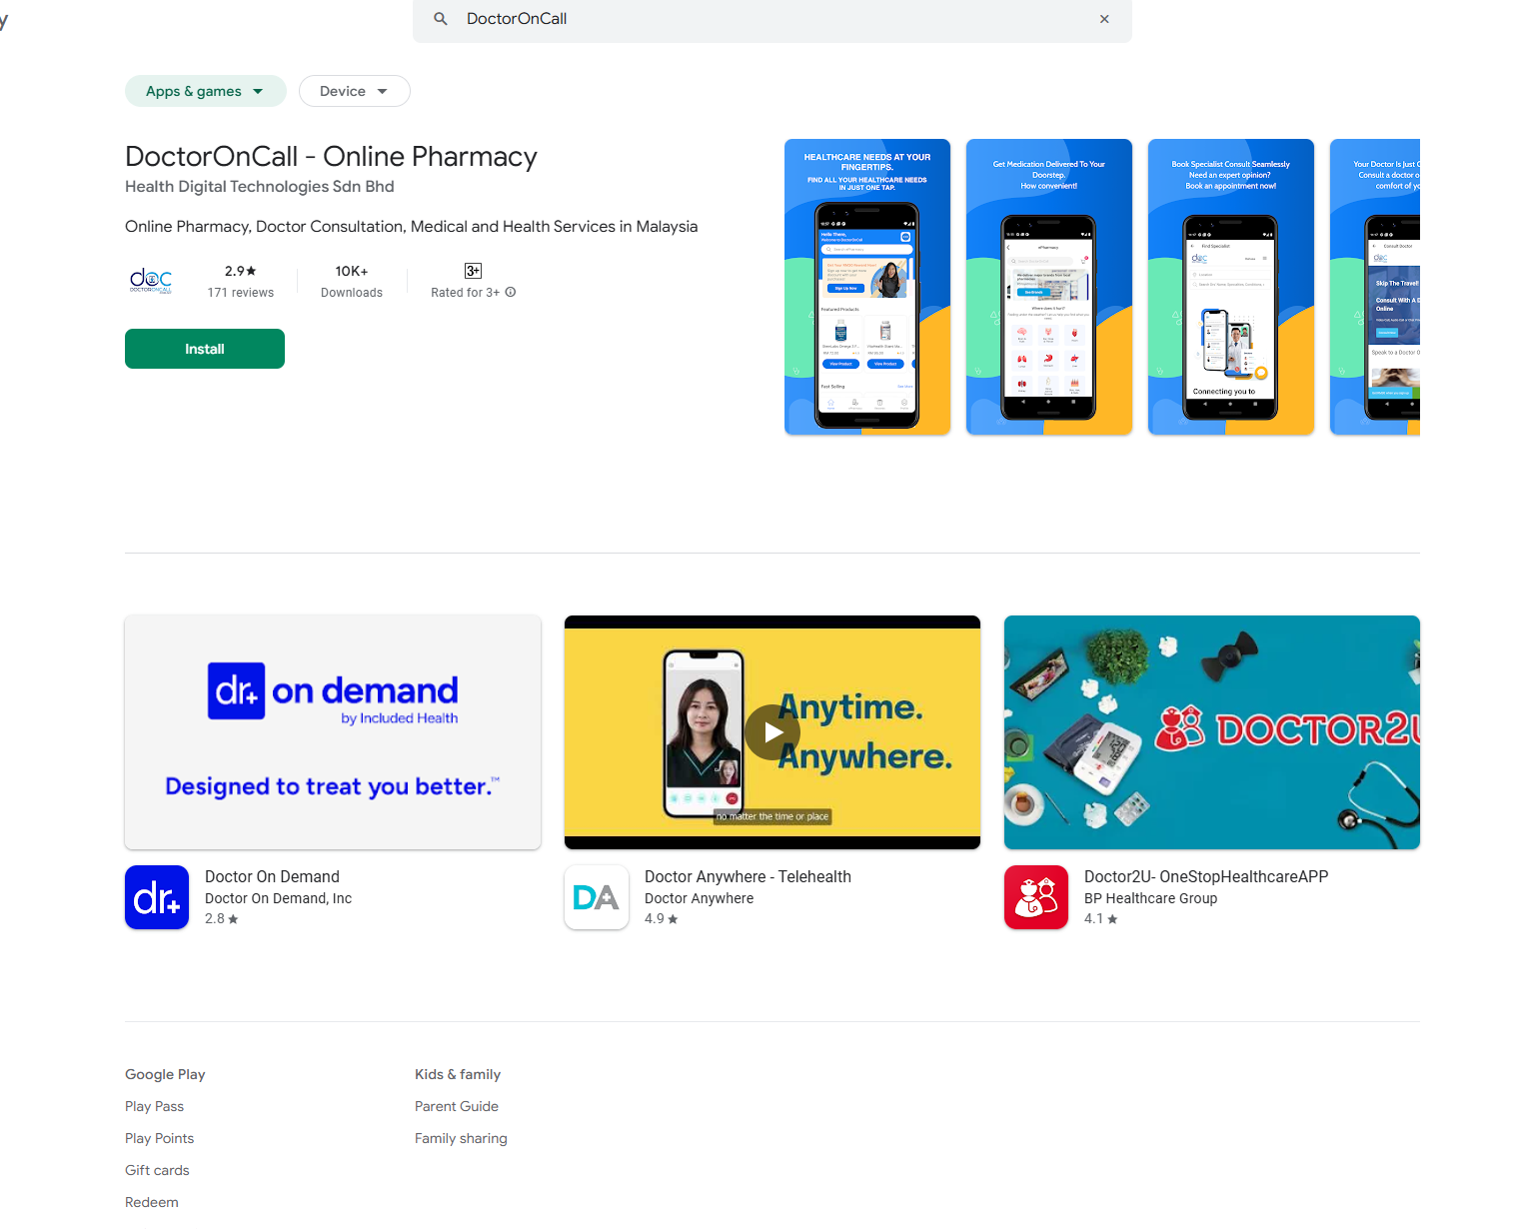Click Health Digital Technologies Sdn Bhd developer name

pyautogui.click(x=260, y=187)
